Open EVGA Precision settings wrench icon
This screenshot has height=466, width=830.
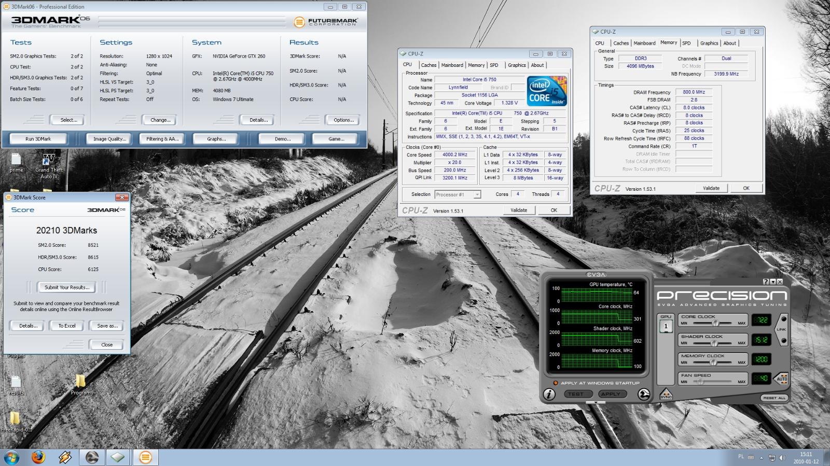[x=644, y=394]
